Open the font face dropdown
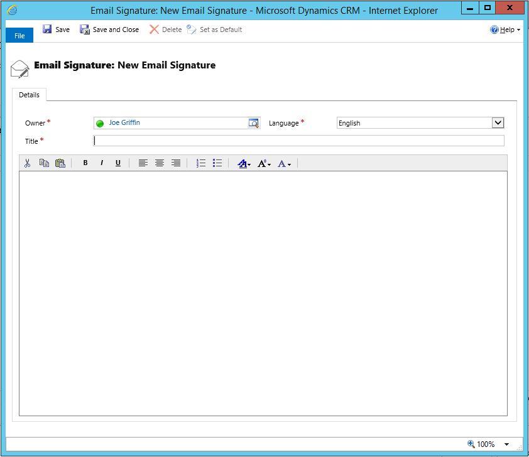Viewport: 529px width, 457px height. 244,164
